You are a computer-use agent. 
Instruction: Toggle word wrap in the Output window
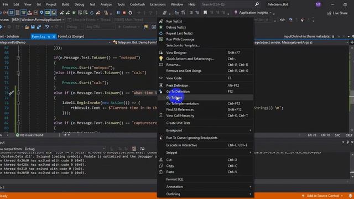[142, 149]
